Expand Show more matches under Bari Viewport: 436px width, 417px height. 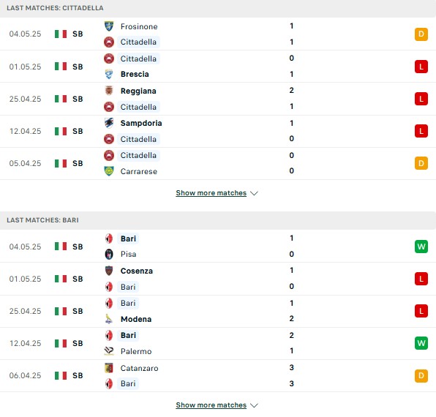click(x=211, y=405)
